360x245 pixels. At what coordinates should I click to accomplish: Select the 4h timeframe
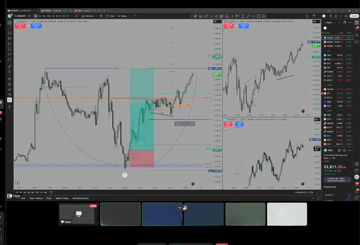pos(57,16)
